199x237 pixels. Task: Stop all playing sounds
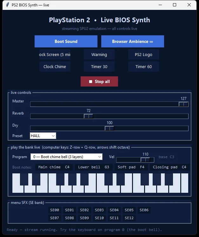99,82
